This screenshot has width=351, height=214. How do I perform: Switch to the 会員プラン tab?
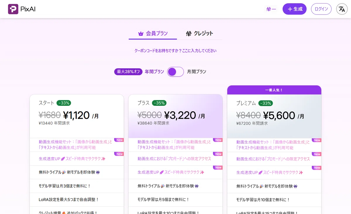tap(153, 34)
